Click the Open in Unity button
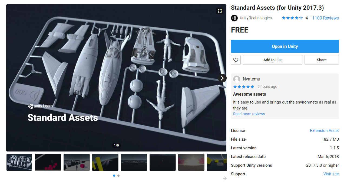347x187 pixels. pos(285,46)
